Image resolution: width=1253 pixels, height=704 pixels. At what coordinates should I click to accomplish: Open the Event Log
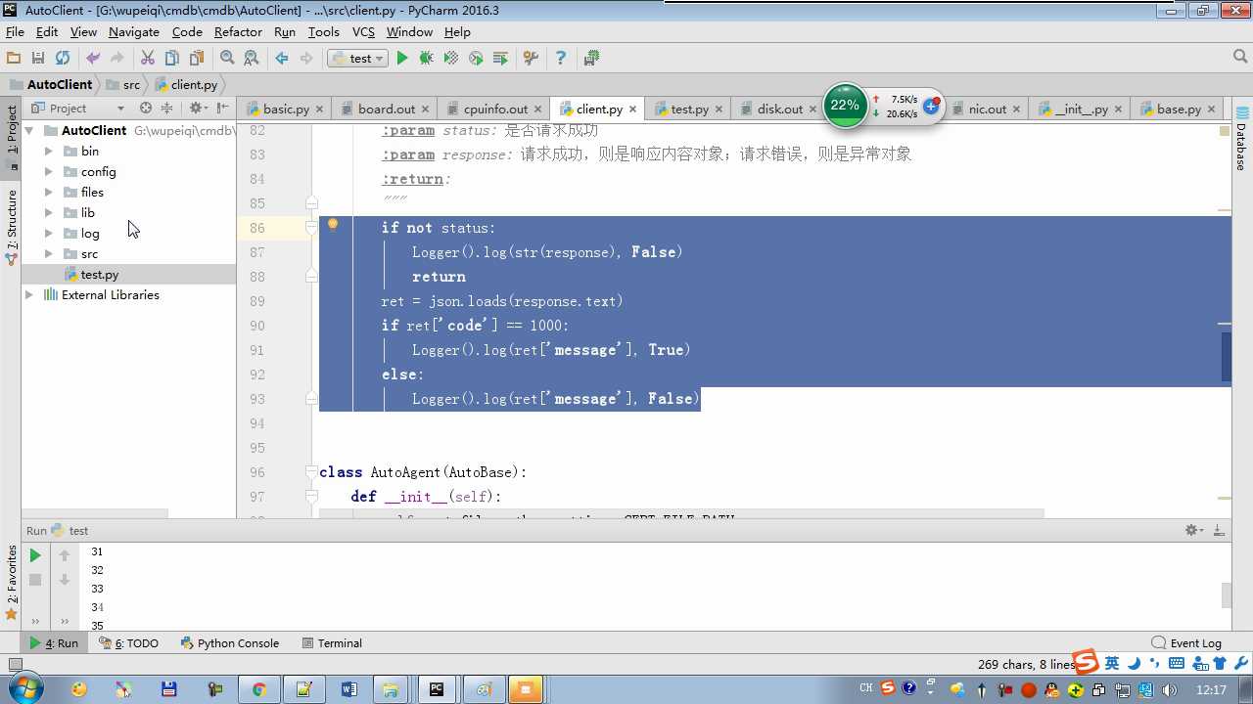tap(1186, 642)
